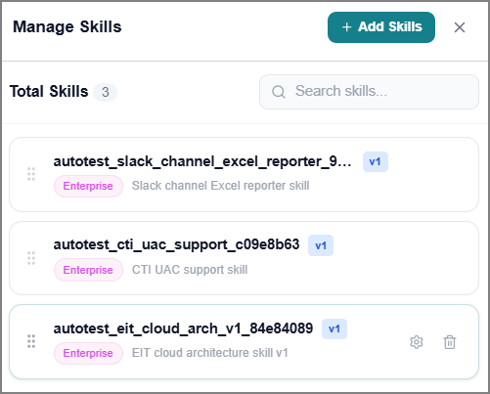Click Enterprise tag on Slack channel Excel reporter
Screen dimensions: 490x394
click(x=88, y=186)
